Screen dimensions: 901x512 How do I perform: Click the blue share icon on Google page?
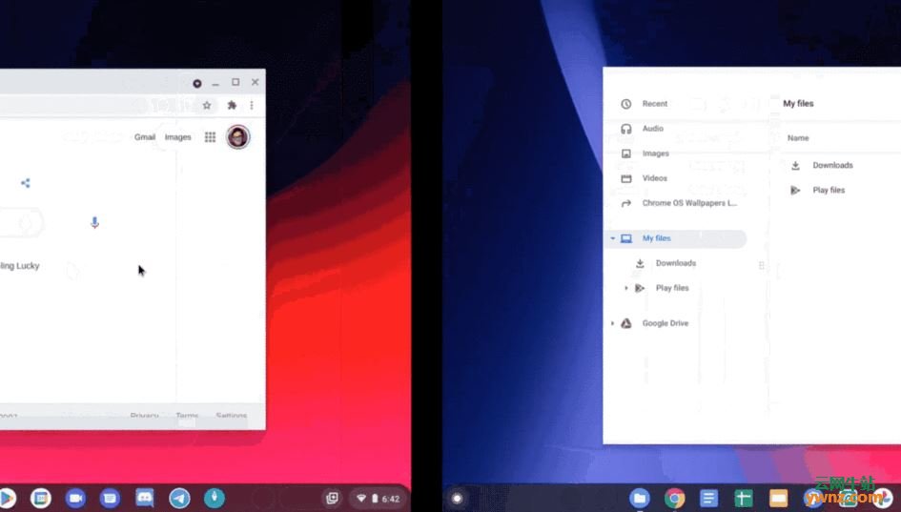26,183
